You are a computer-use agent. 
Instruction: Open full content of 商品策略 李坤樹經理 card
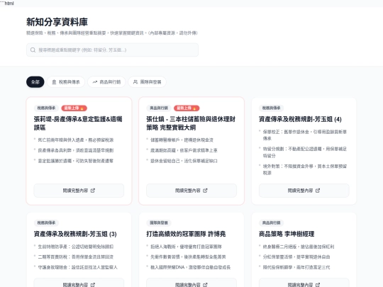click(x=304, y=283)
